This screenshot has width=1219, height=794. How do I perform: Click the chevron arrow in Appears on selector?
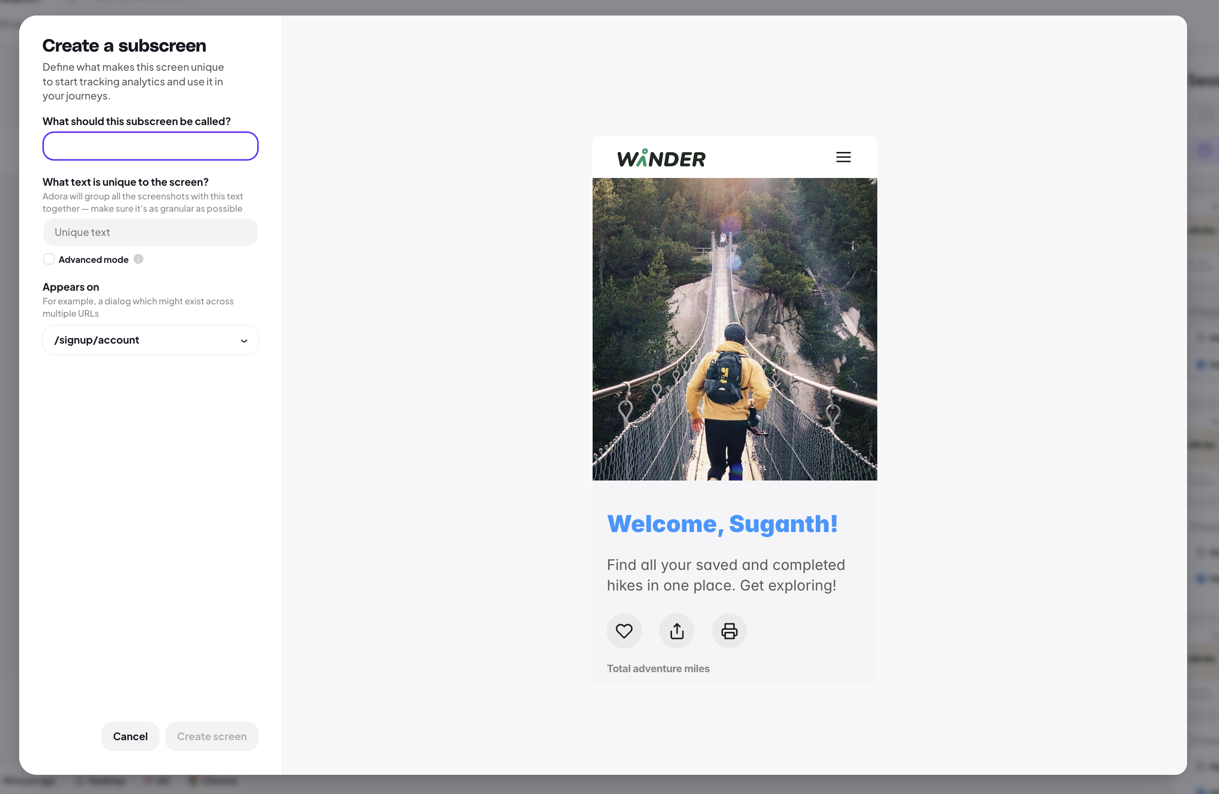244,341
